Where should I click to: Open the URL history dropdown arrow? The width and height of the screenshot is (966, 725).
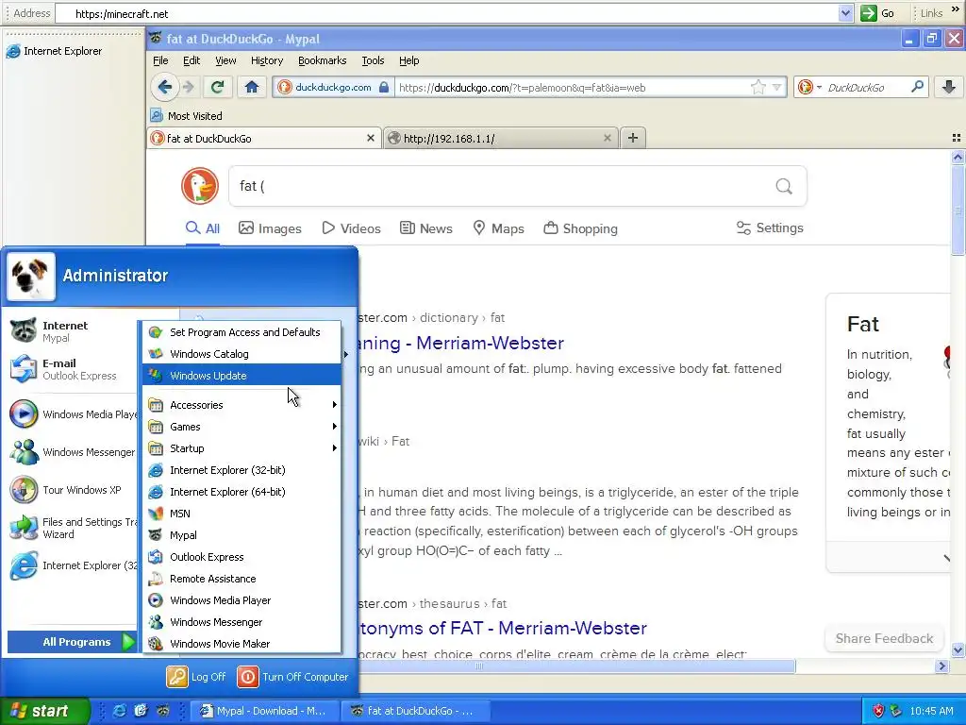tap(777, 87)
